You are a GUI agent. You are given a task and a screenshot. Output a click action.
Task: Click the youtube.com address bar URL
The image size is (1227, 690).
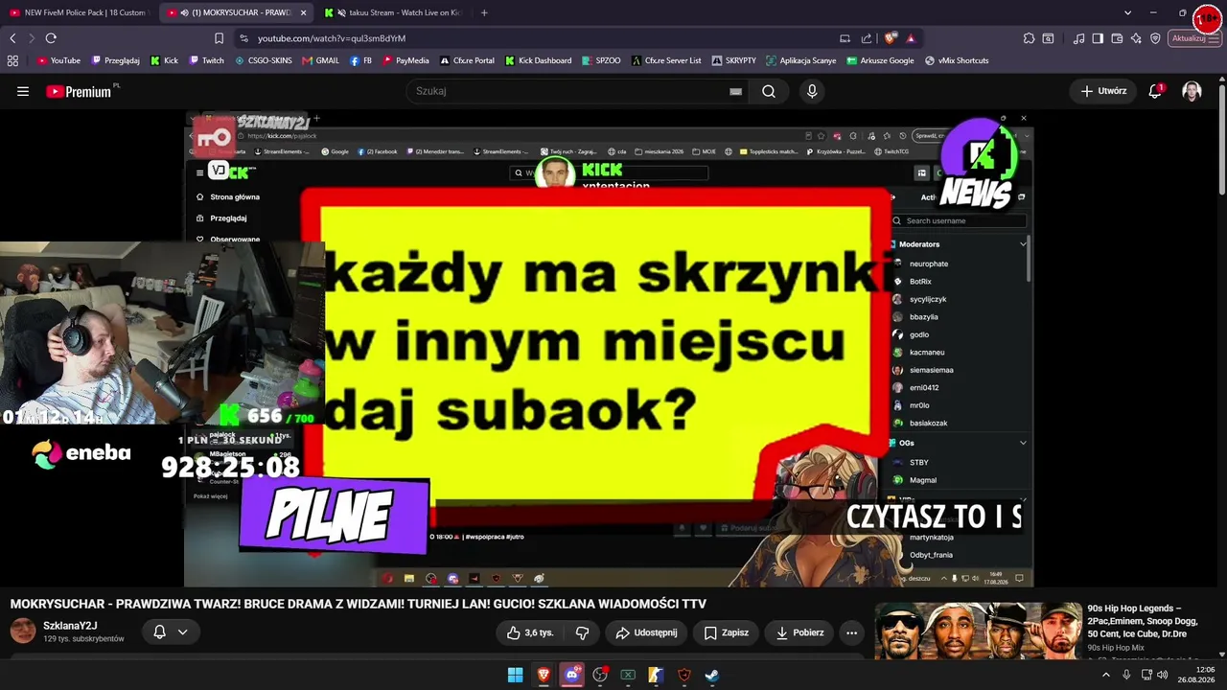point(332,38)
